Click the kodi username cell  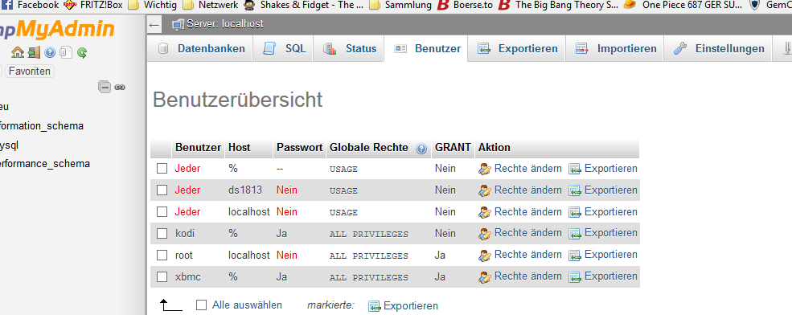point(185,233)
